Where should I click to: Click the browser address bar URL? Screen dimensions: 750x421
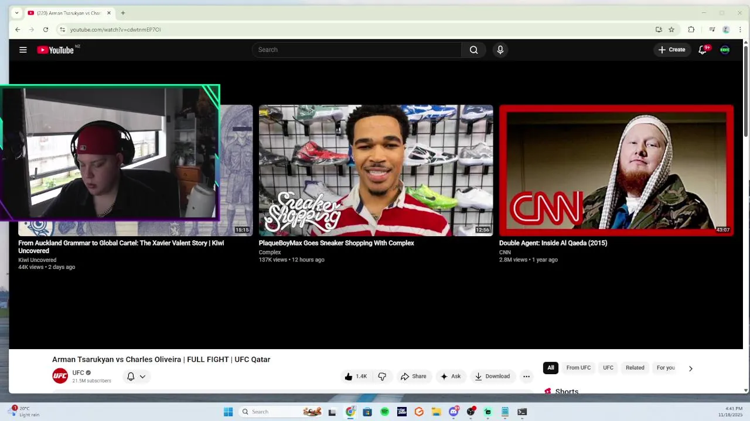click(115, 29)
